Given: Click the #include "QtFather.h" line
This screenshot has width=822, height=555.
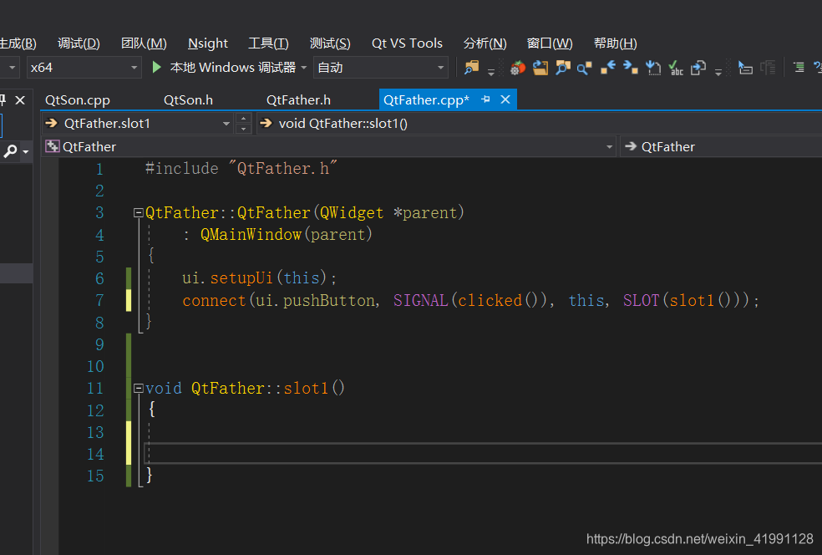Looking at the screenshot, I should [241, 168].
